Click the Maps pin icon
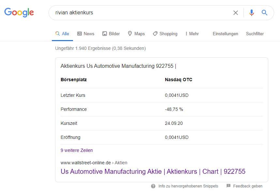The height and width of the screenshot is (193, 280). tap(130, 34)
